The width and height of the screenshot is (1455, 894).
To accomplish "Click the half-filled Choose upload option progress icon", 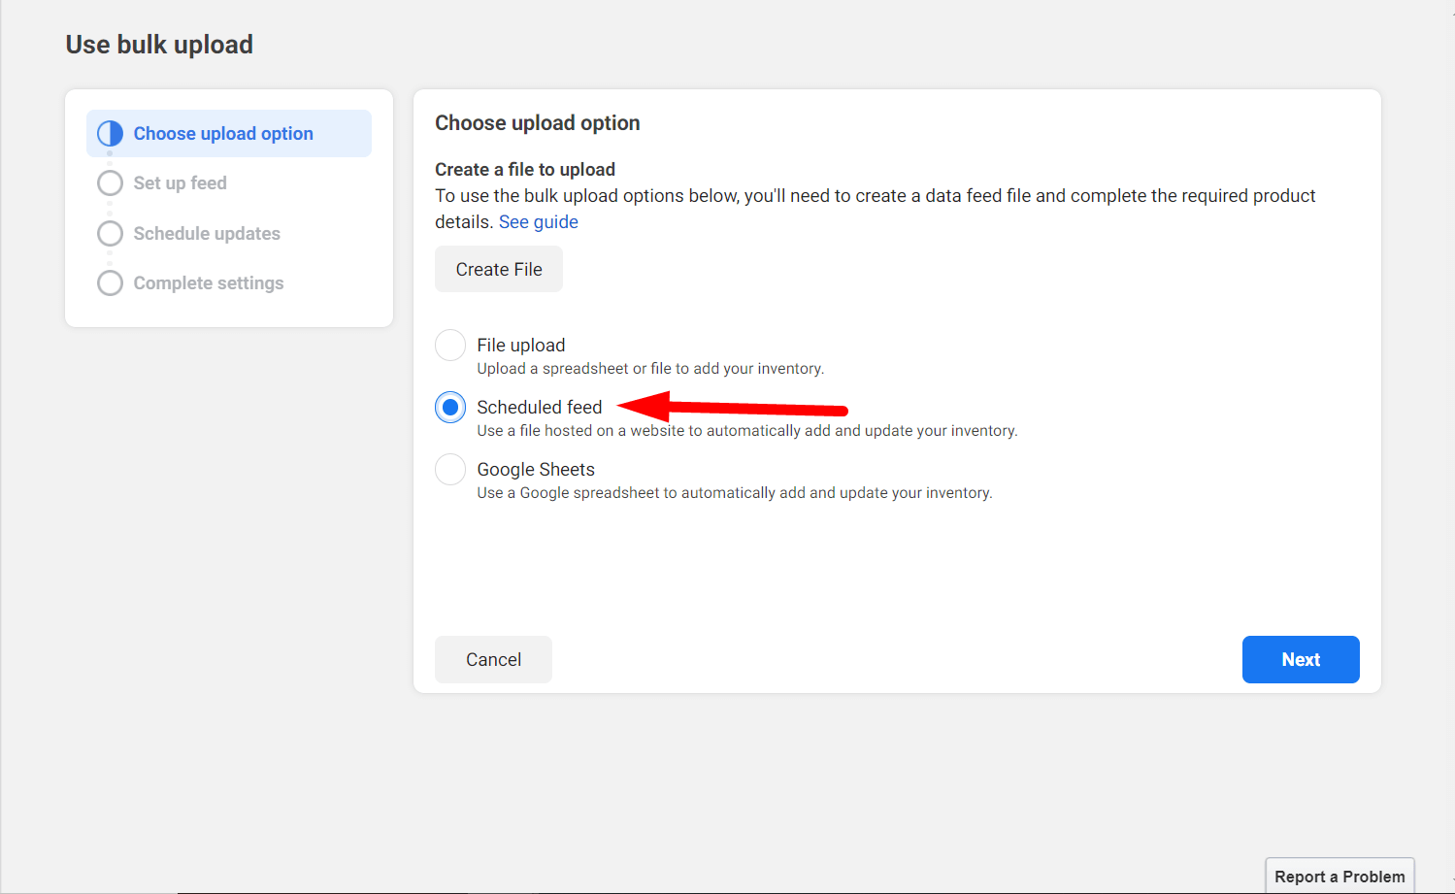I will [110, 133].
